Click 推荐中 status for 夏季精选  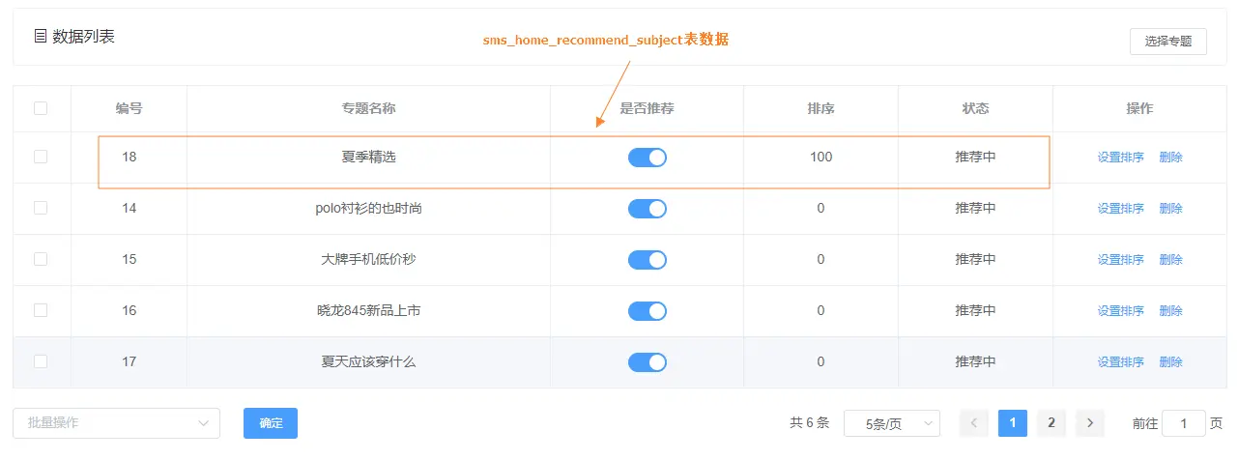pyautogui.click(x=975, y=157)
